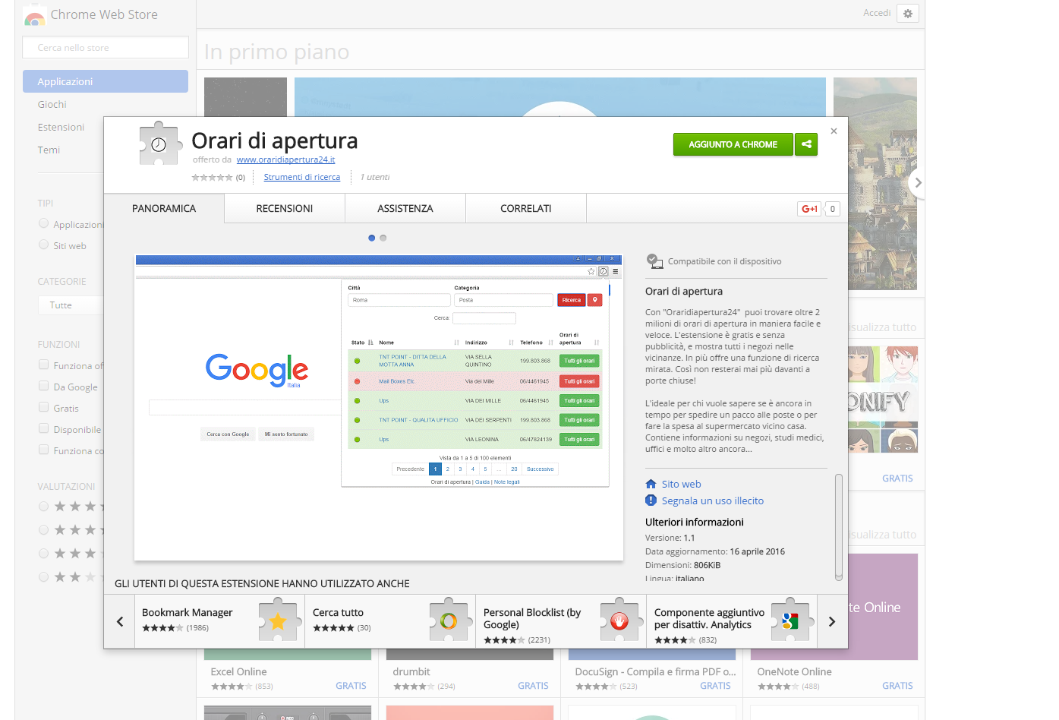Click the extension's zero-star rating
1059x720 pixels.
pos(212,177)
